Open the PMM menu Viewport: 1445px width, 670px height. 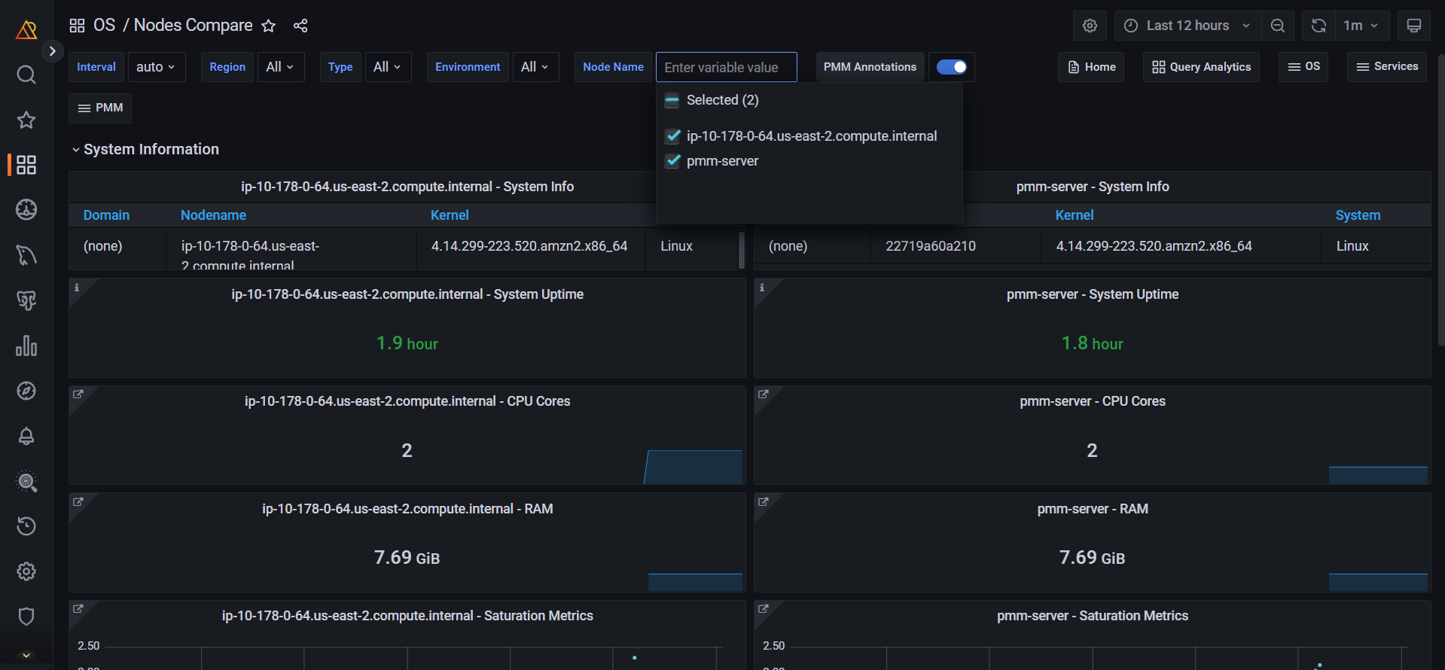tap(100, 108)
